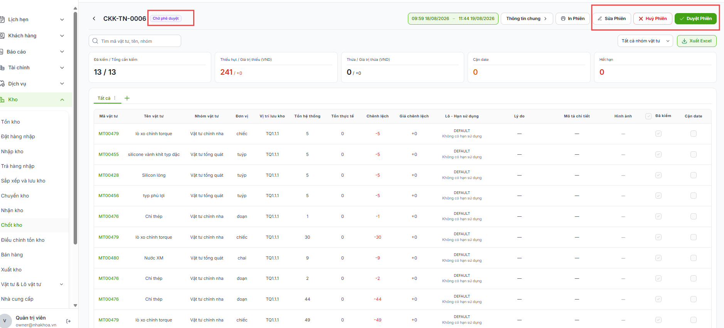Expand Vật tư & Lô vật tư submenu

click(61, 284)
